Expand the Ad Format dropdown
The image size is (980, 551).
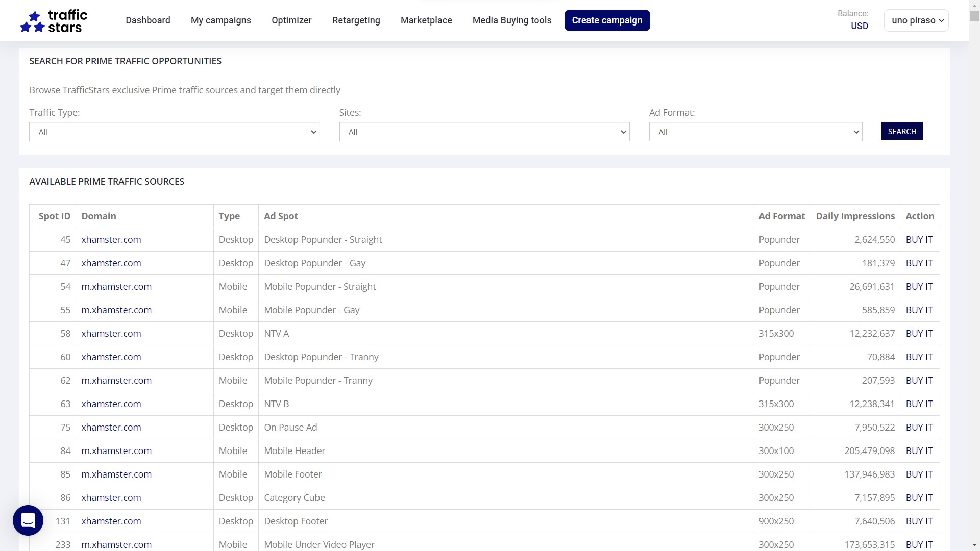pos(756,132)
